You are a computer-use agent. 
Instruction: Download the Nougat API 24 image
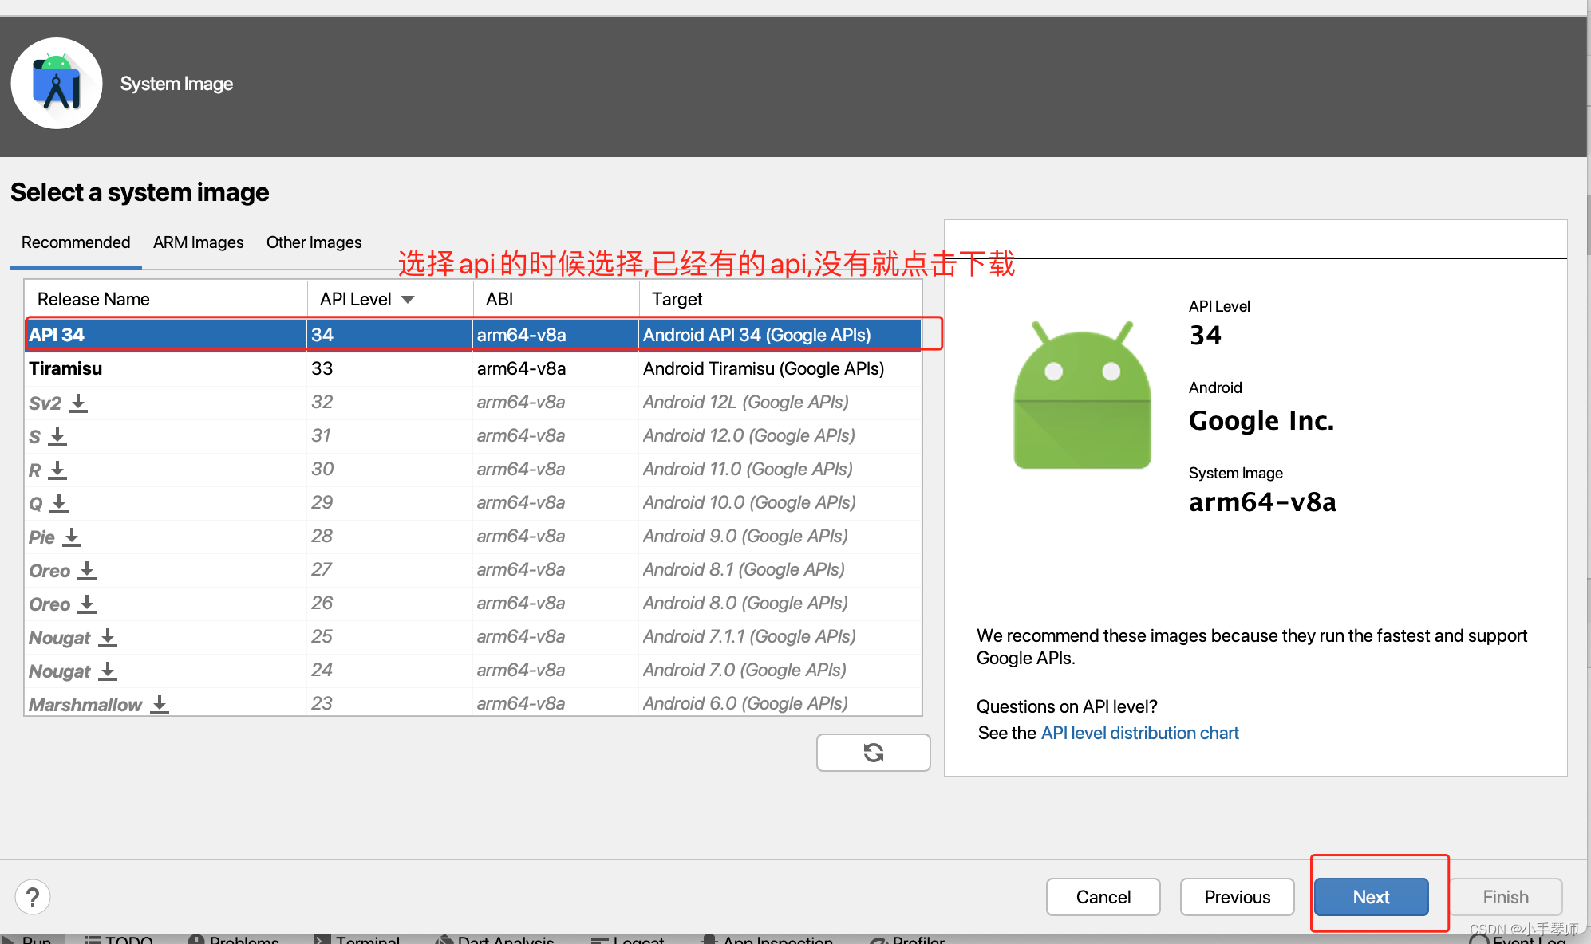(108, 671)
